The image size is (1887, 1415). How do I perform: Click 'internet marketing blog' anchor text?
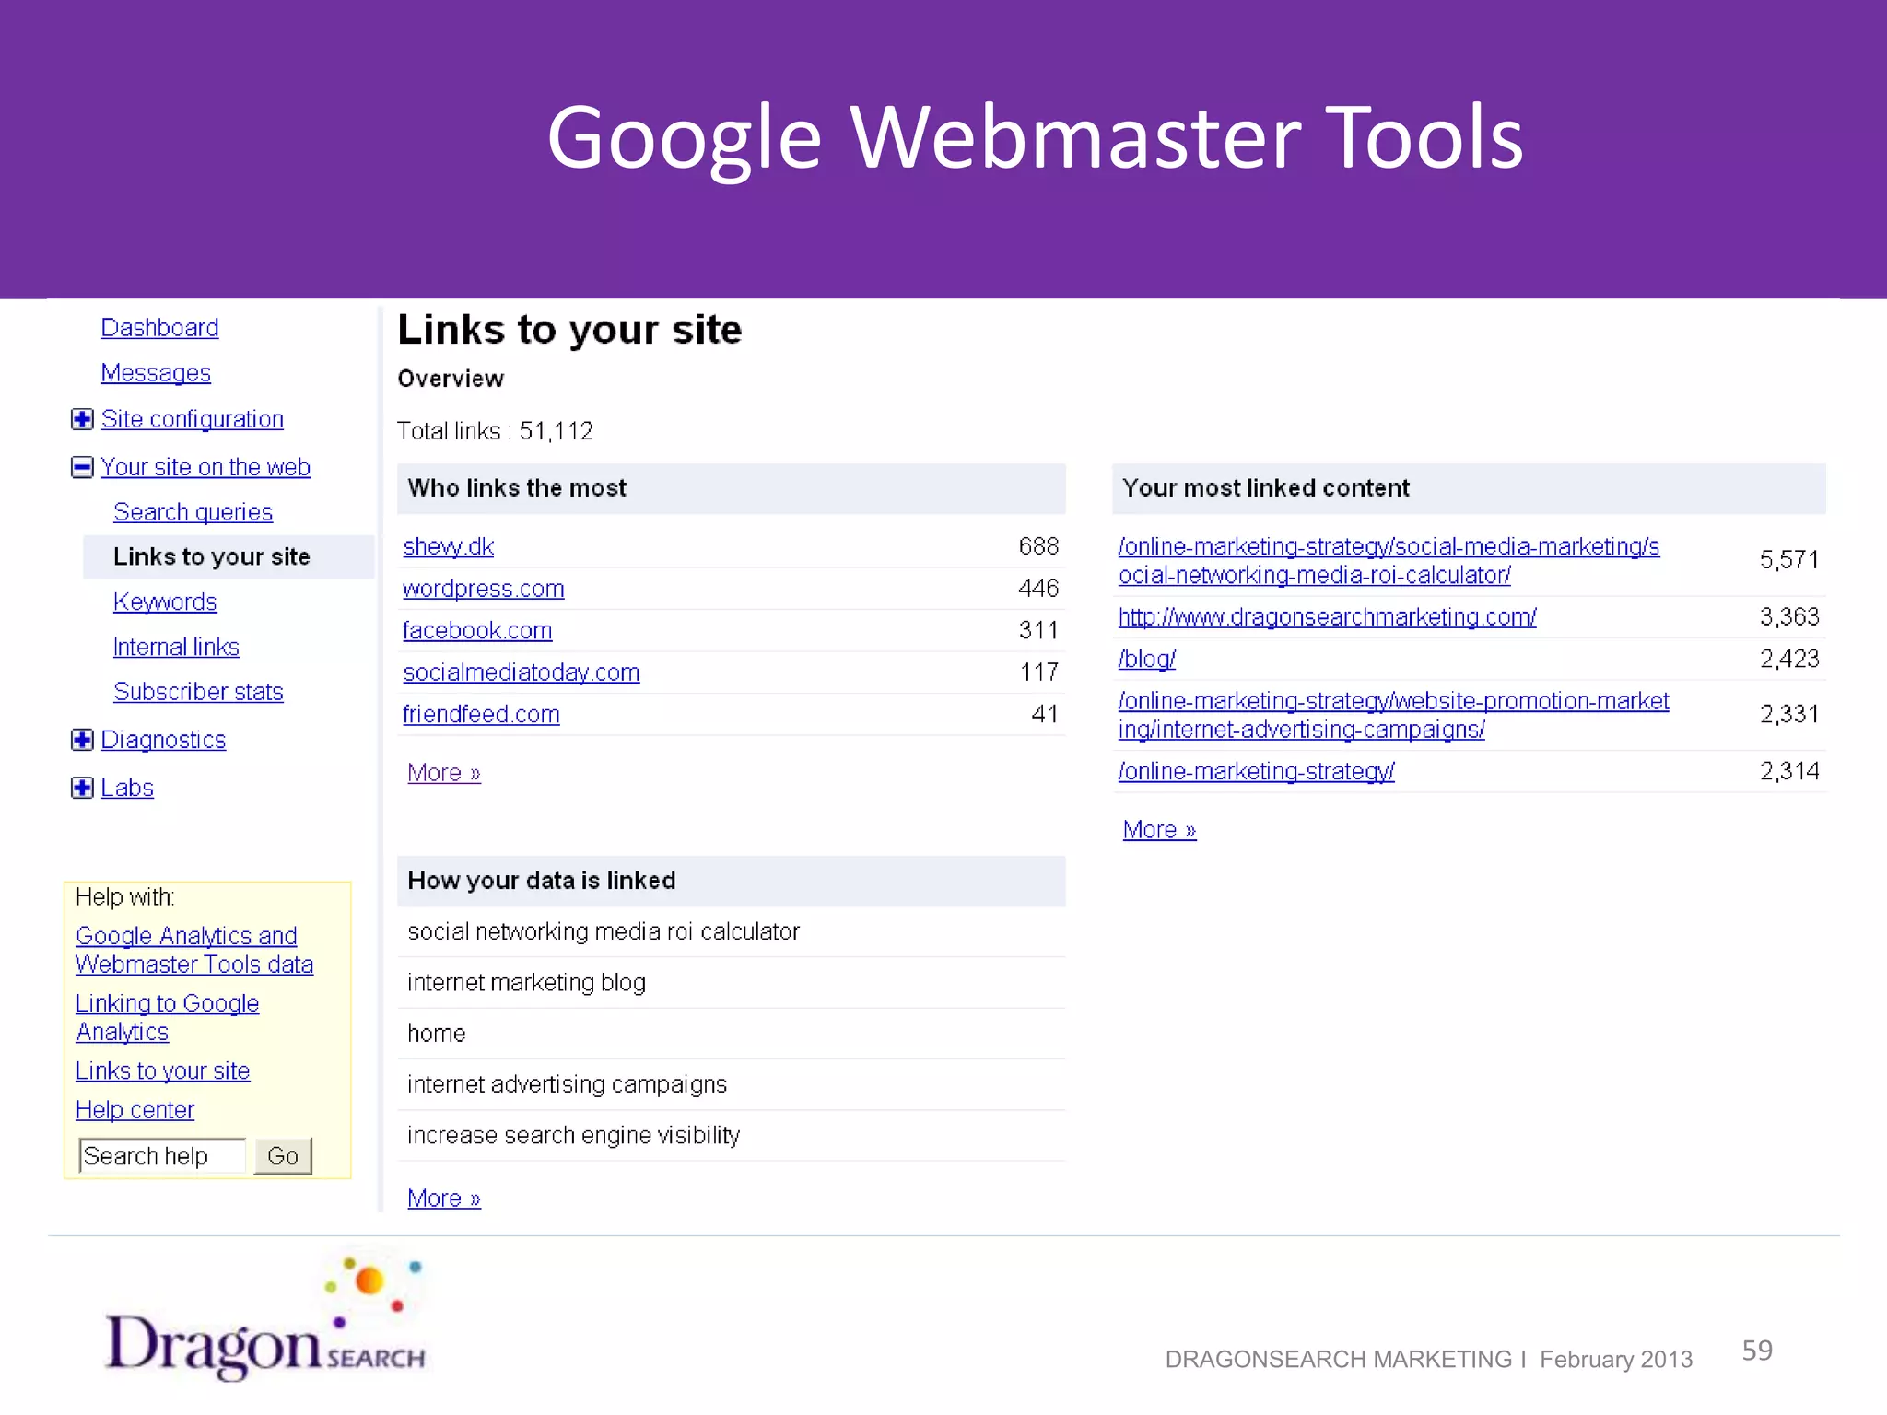point(526,983)
